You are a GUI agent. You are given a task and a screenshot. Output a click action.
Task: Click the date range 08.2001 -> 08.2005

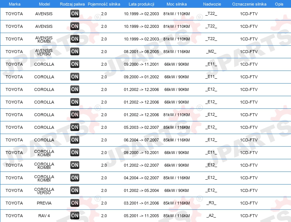141,52
